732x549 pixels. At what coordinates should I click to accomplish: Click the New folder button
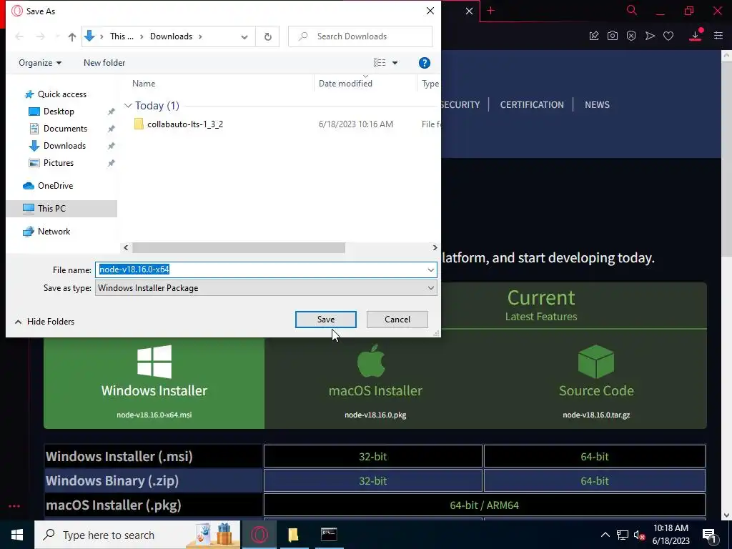(x=104, y=63)
